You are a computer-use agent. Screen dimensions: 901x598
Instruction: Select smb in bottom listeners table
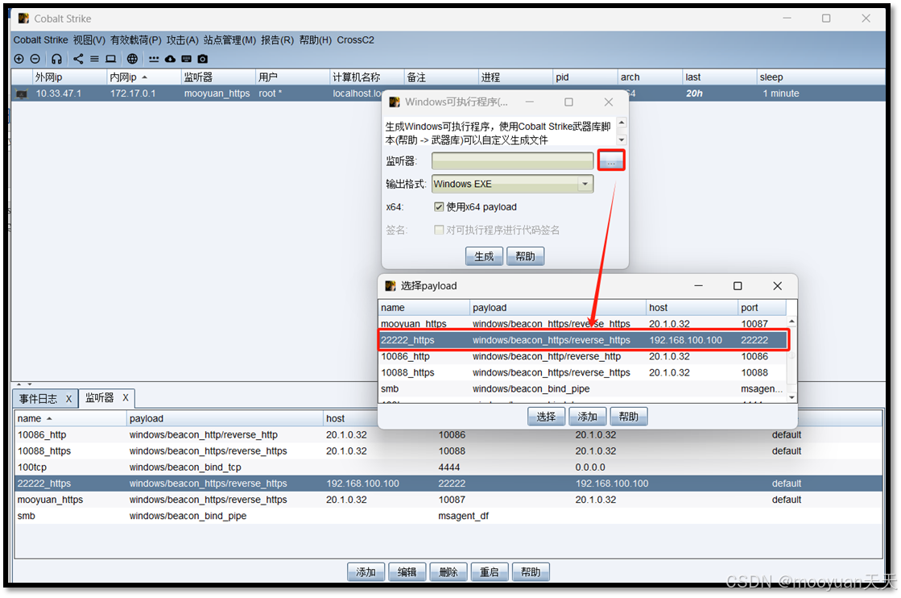point(448,516)
